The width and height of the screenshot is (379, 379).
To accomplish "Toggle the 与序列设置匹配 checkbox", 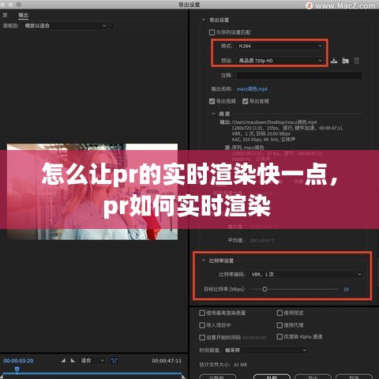I will tap(212, 32).
